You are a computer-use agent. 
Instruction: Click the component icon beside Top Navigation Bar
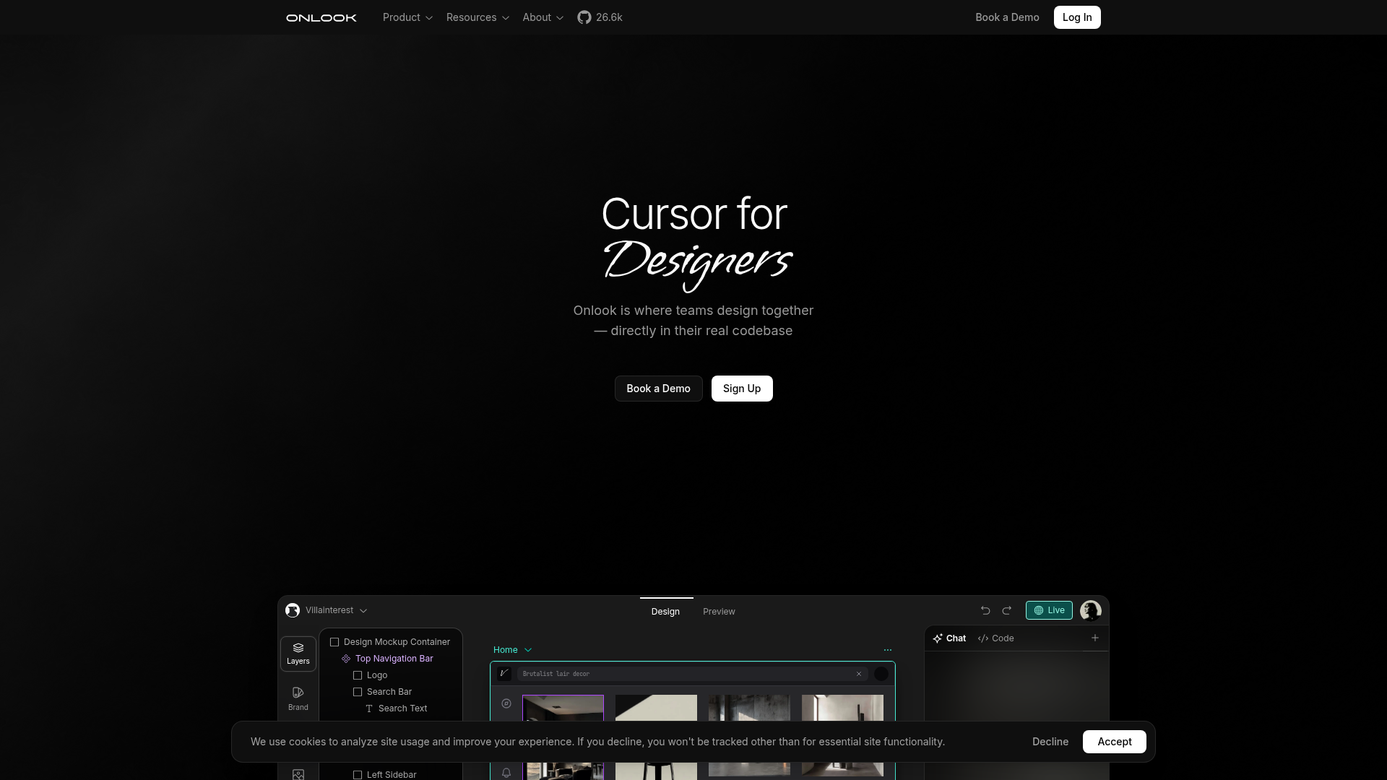(x=346, y=659)
